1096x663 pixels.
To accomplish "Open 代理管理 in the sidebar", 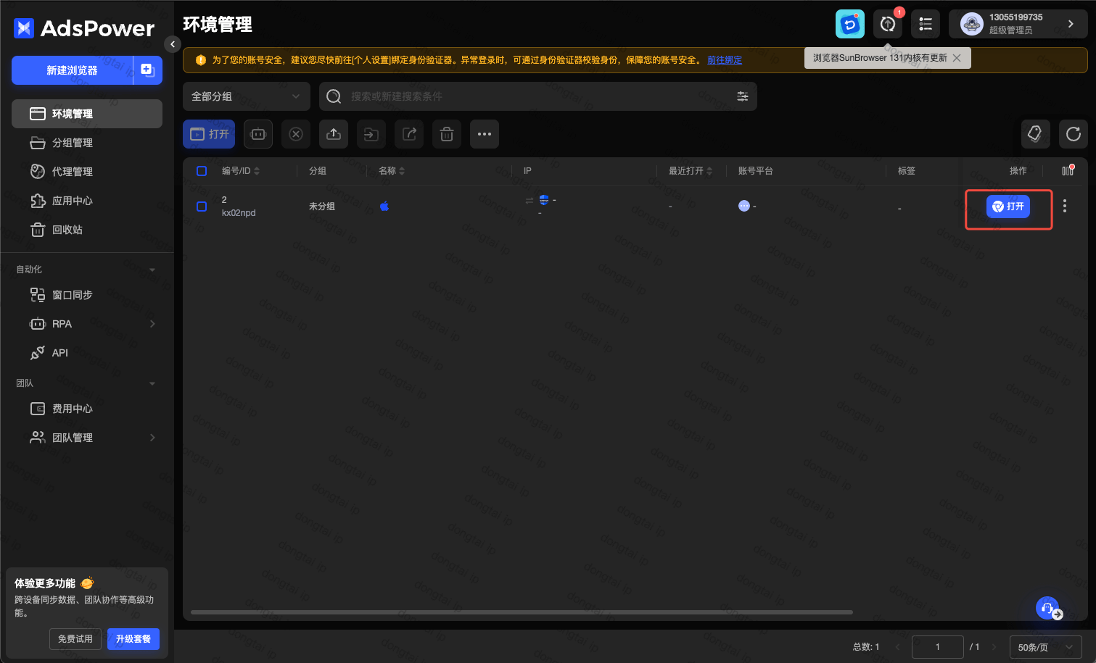I will point(73,172).
